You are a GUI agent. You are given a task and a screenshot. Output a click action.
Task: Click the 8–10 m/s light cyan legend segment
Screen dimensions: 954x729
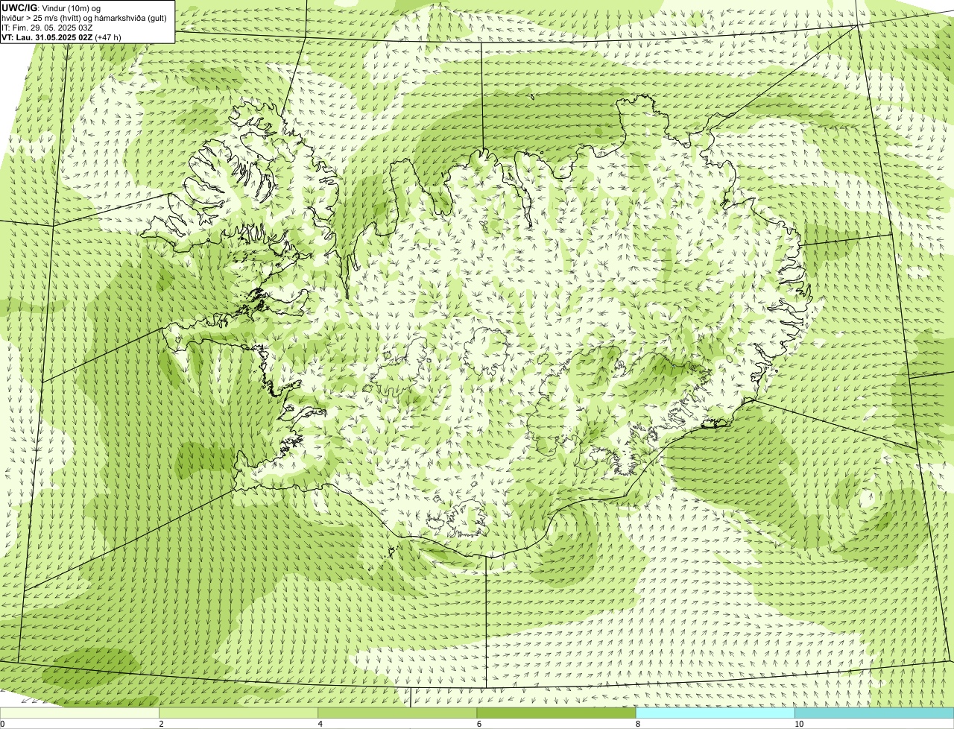(715, 713)
